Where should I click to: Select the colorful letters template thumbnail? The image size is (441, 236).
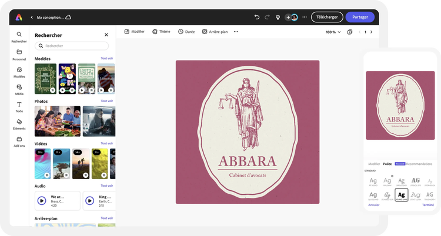coord(67,79)
